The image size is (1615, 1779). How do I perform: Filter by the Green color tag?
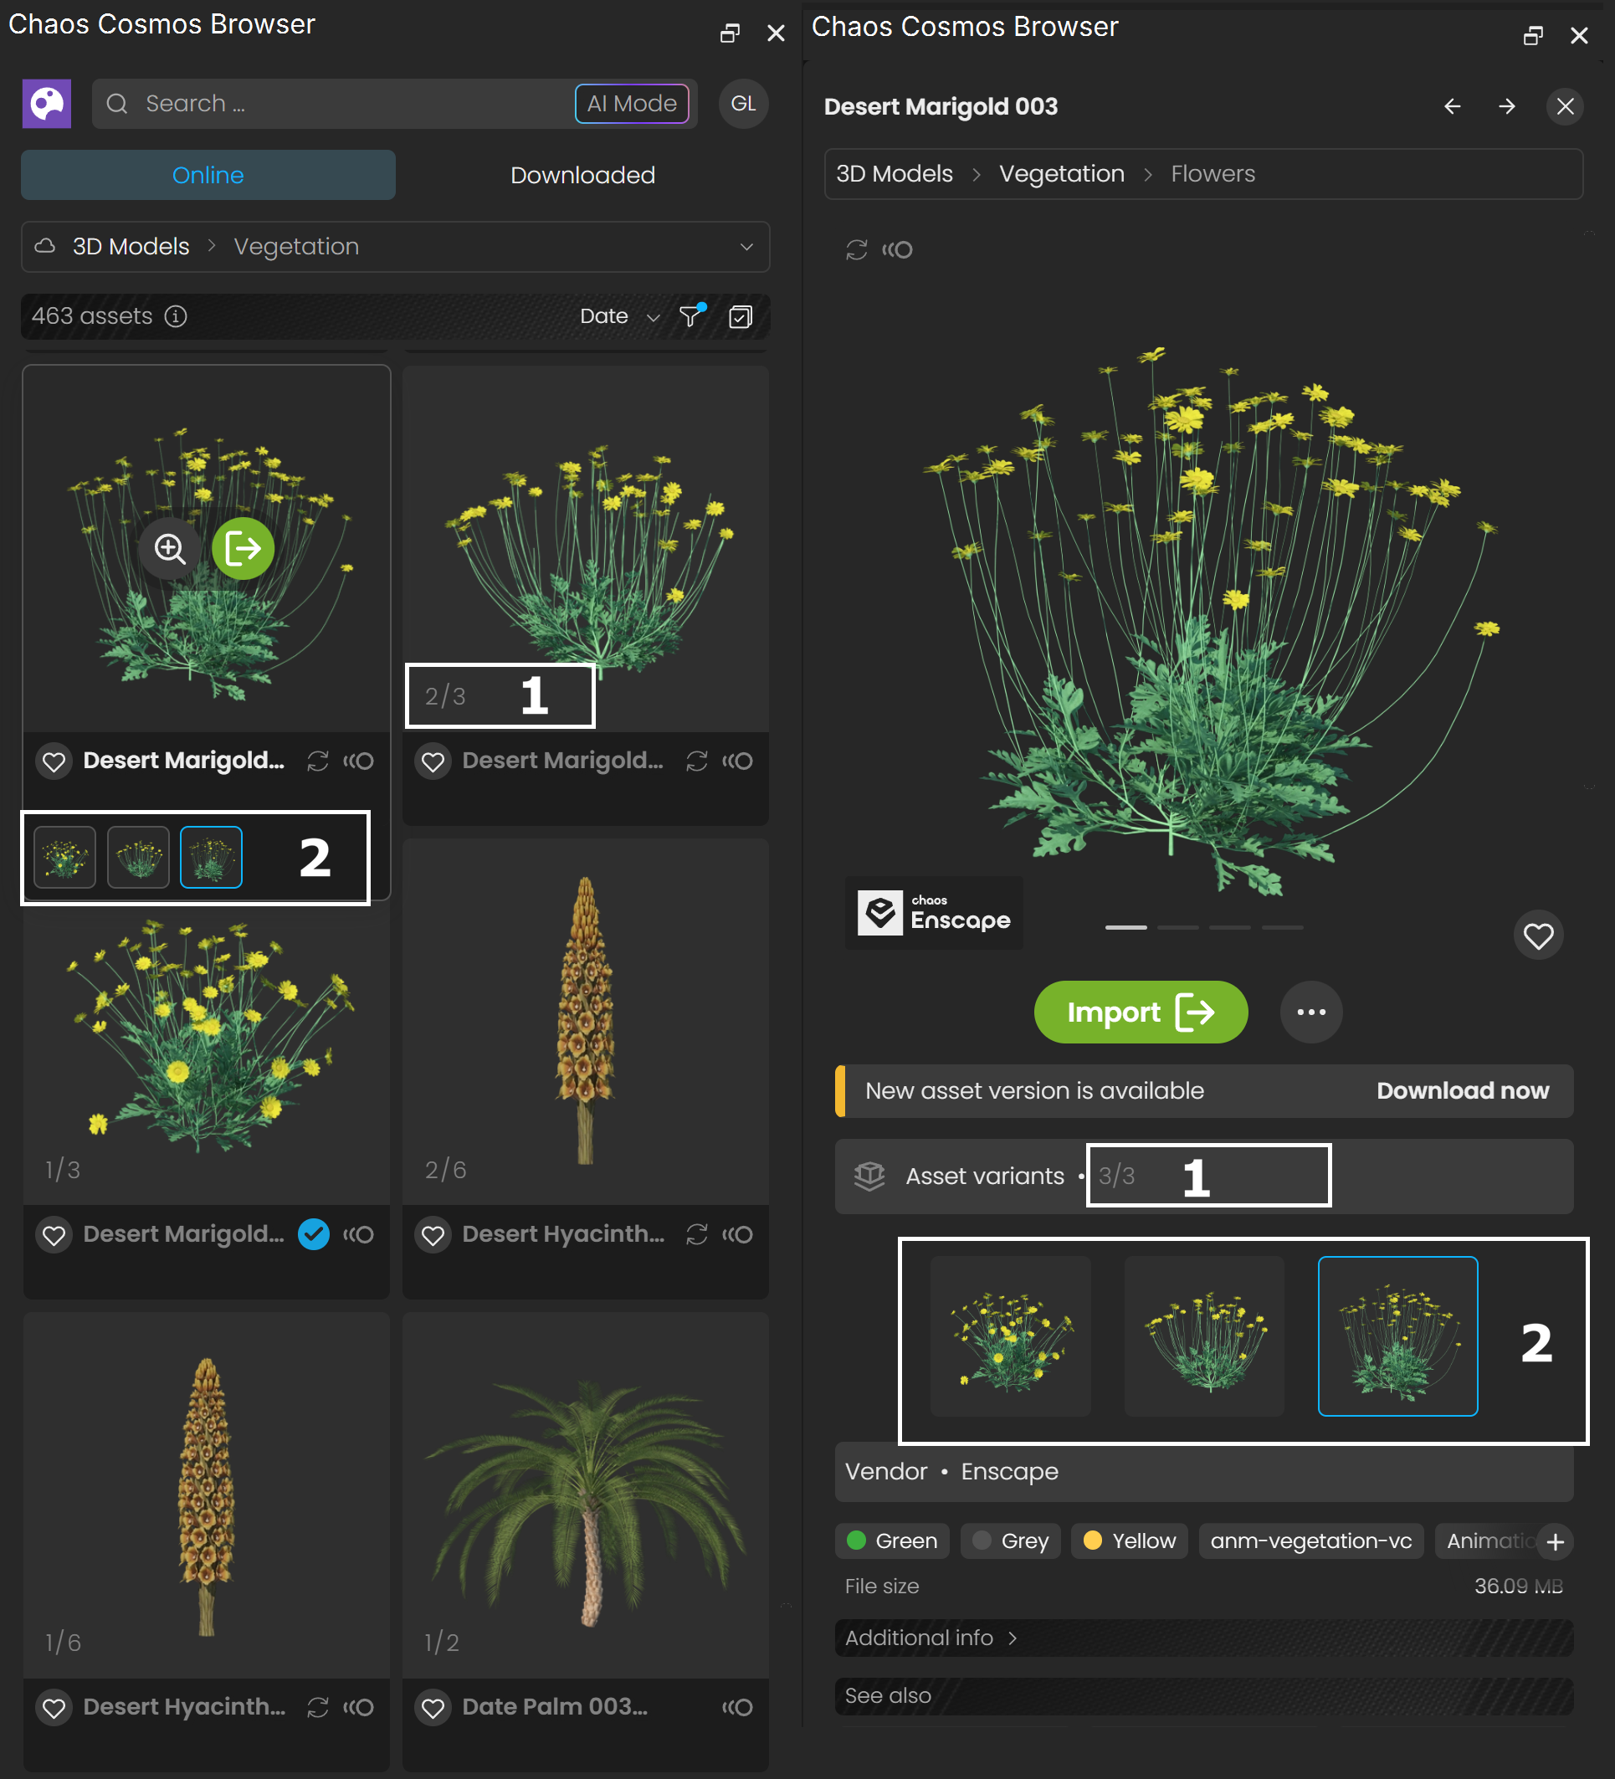[892, 1541]
